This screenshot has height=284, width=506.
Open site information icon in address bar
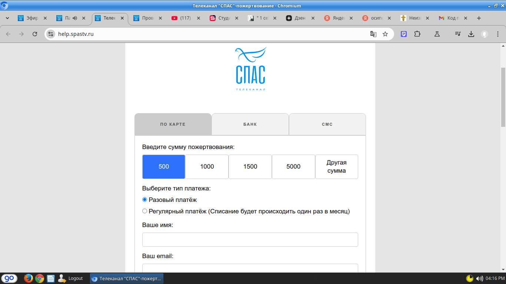click(51, 34)
